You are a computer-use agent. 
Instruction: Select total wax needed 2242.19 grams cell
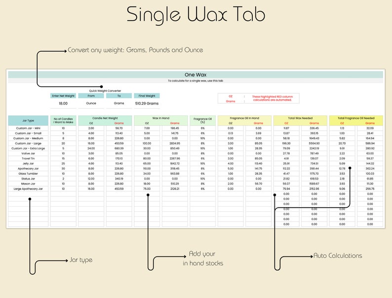click(314, 149)
